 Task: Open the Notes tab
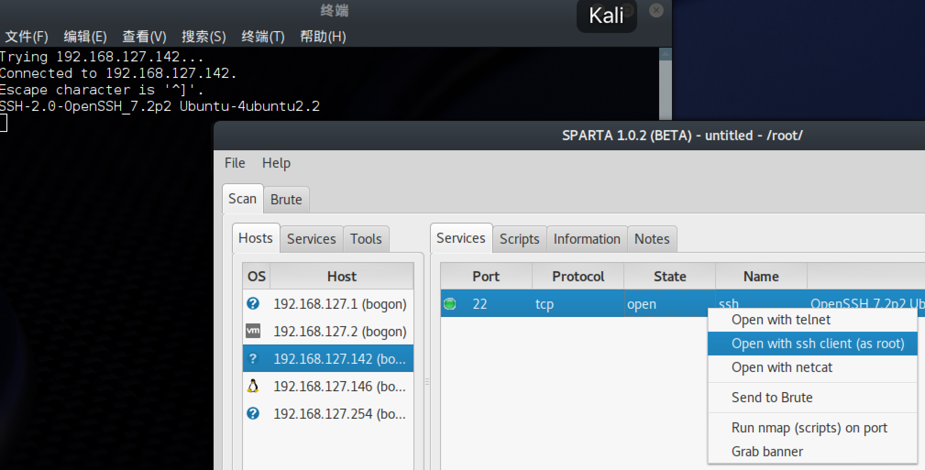(652, 239)
